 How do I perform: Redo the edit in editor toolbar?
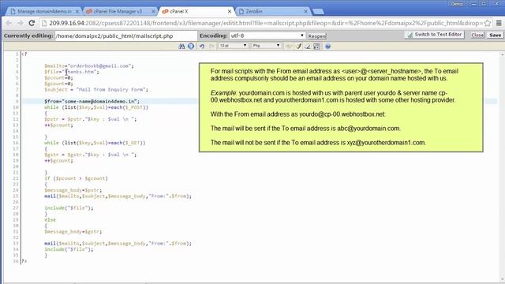click(x=211, y=46)
